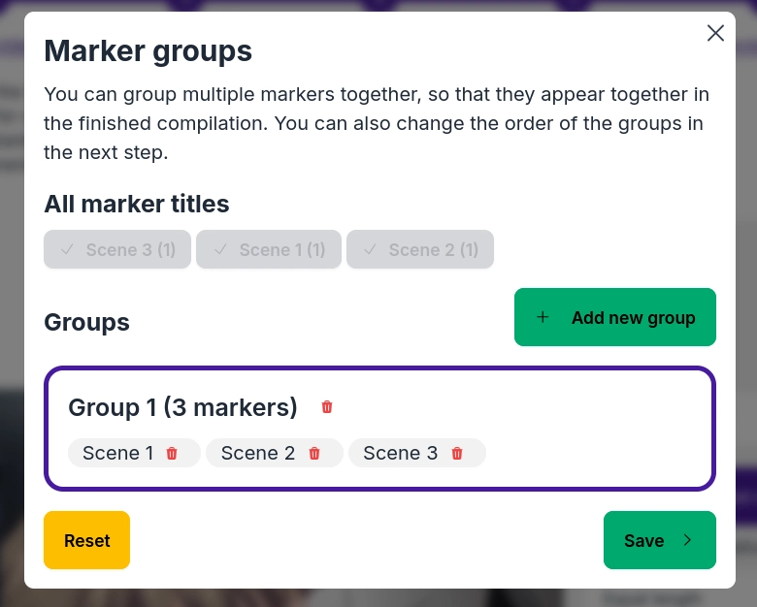Remove Scene 2 via its trash icon
The height and width of the screenshot is (607, 757).
point(314,453)
